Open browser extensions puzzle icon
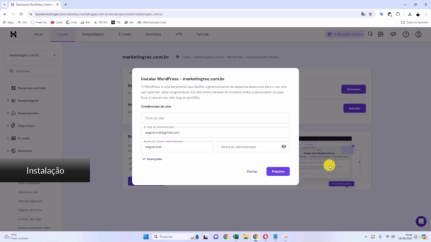The height and width of the screenshot is (242, 431). (398, 14)
